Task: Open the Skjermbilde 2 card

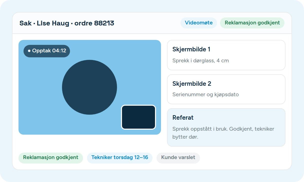Action: [x=226, y=89]
